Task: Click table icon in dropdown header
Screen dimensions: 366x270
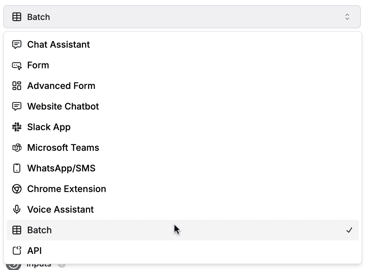Action: [17, 17]
